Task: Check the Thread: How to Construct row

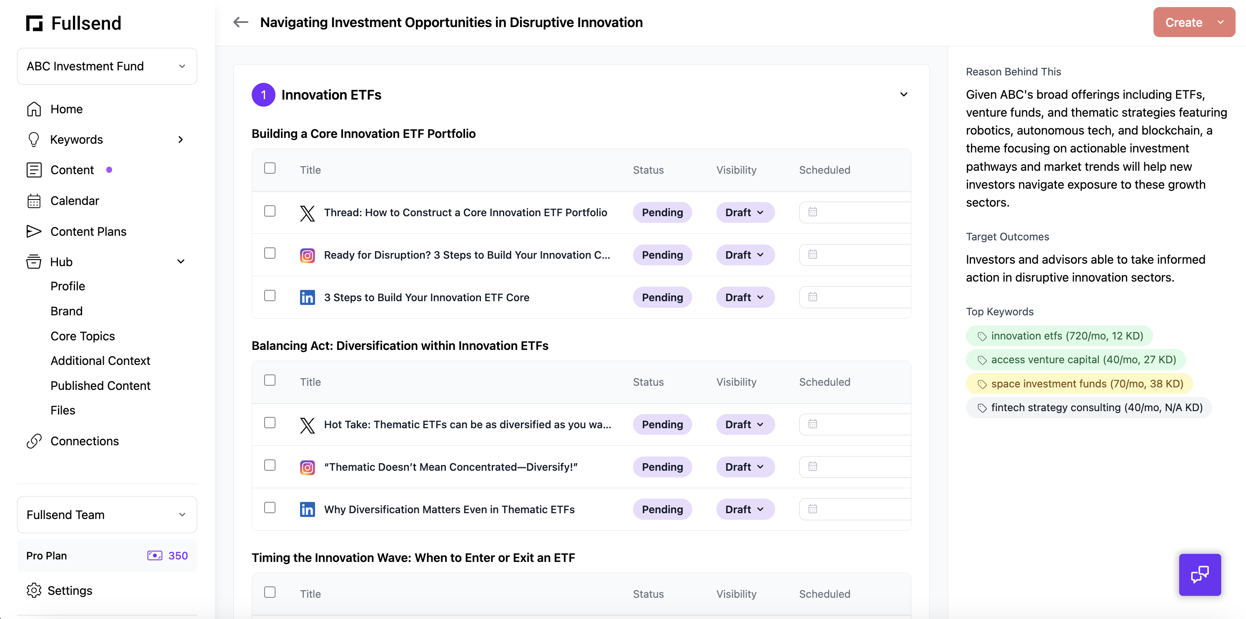Action: (x=270, y=211)
